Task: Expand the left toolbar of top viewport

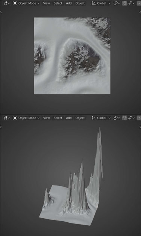Action: (x=1, y=12)
